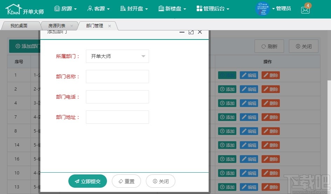Click 删除 in row 7

271,117
